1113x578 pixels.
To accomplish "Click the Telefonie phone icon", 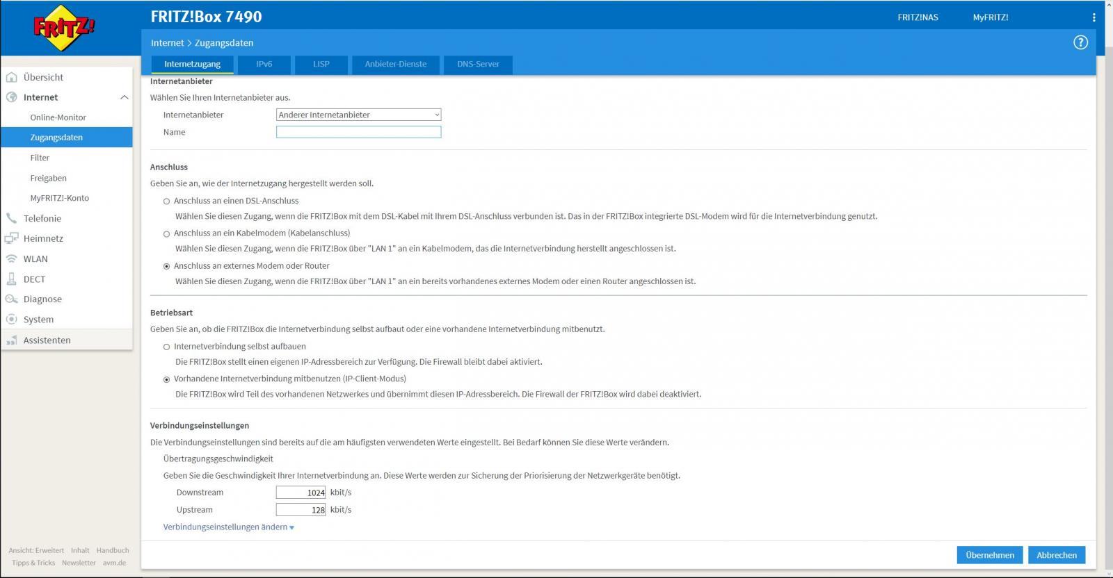I will [11, 218].
